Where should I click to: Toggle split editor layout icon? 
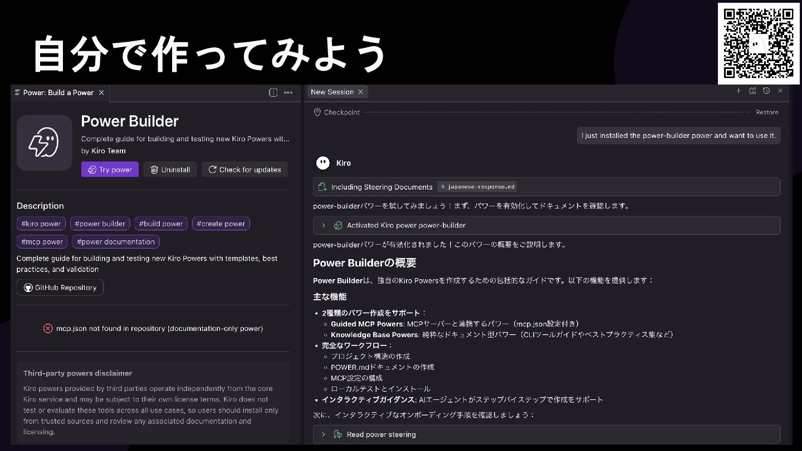pos(273,92)
